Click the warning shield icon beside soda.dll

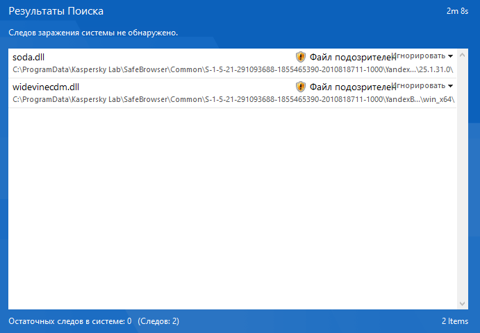(x=301, y=57)
